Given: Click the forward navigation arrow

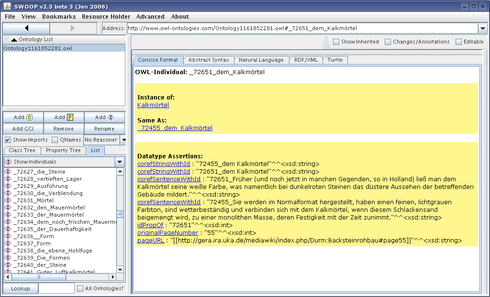Looking at the screenshot, I should (73, 28).
